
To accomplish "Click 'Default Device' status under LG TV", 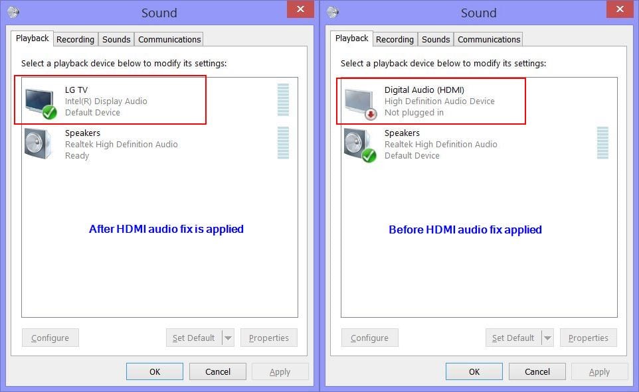I will 92,112.
